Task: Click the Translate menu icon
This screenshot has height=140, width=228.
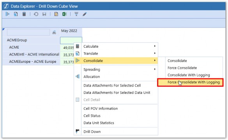Action: [x=78, y=54]
